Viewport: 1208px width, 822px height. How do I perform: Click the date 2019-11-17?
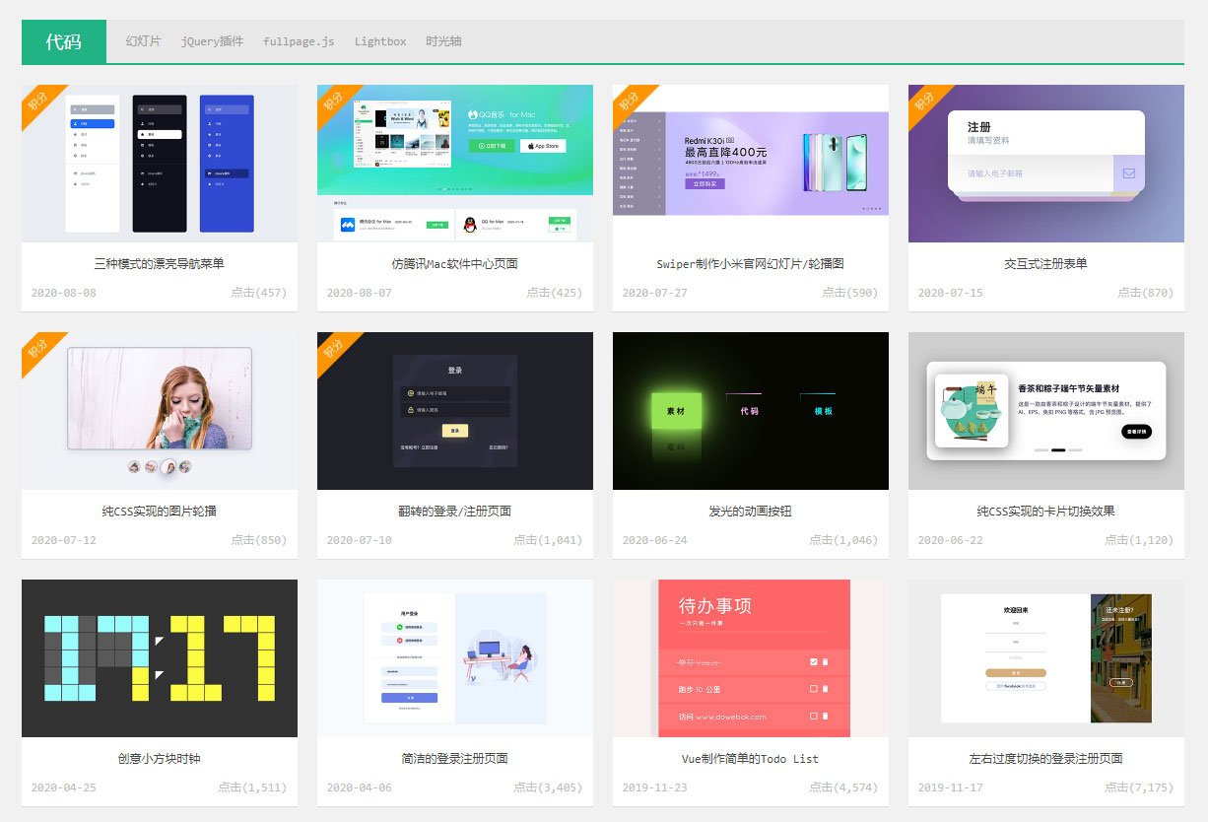[951, 788]
